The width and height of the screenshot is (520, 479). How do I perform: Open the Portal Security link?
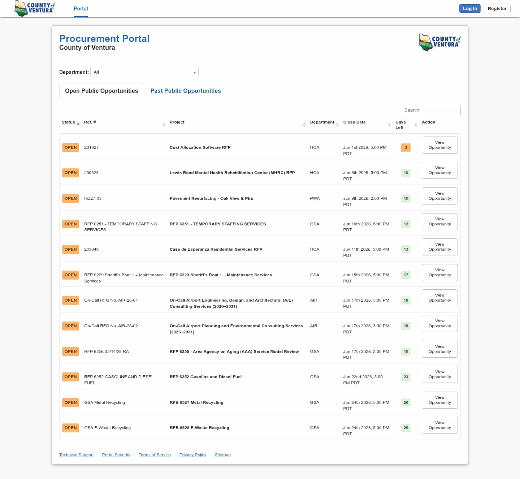pos(116,455)
